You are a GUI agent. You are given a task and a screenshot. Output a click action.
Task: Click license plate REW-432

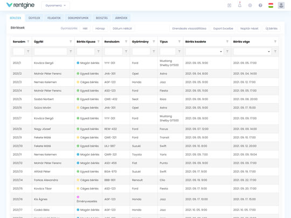pyautogui.click(x=110, y=129)
